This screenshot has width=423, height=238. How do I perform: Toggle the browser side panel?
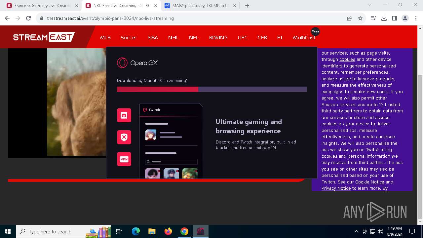[395, 18]
